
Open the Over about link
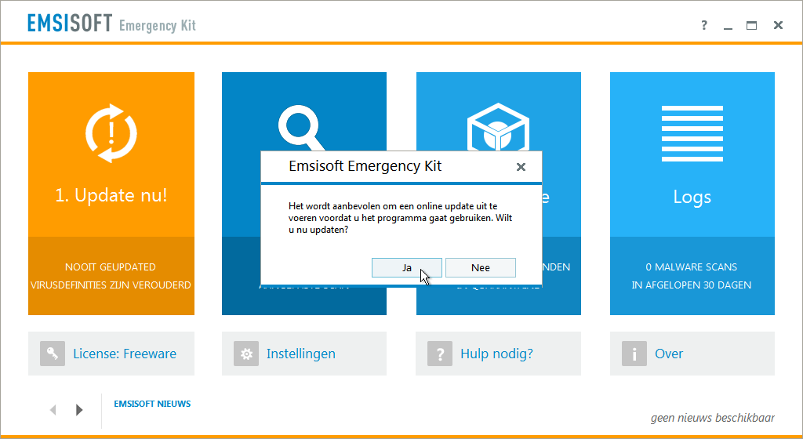pyautogui.click(x=669, y=354)
